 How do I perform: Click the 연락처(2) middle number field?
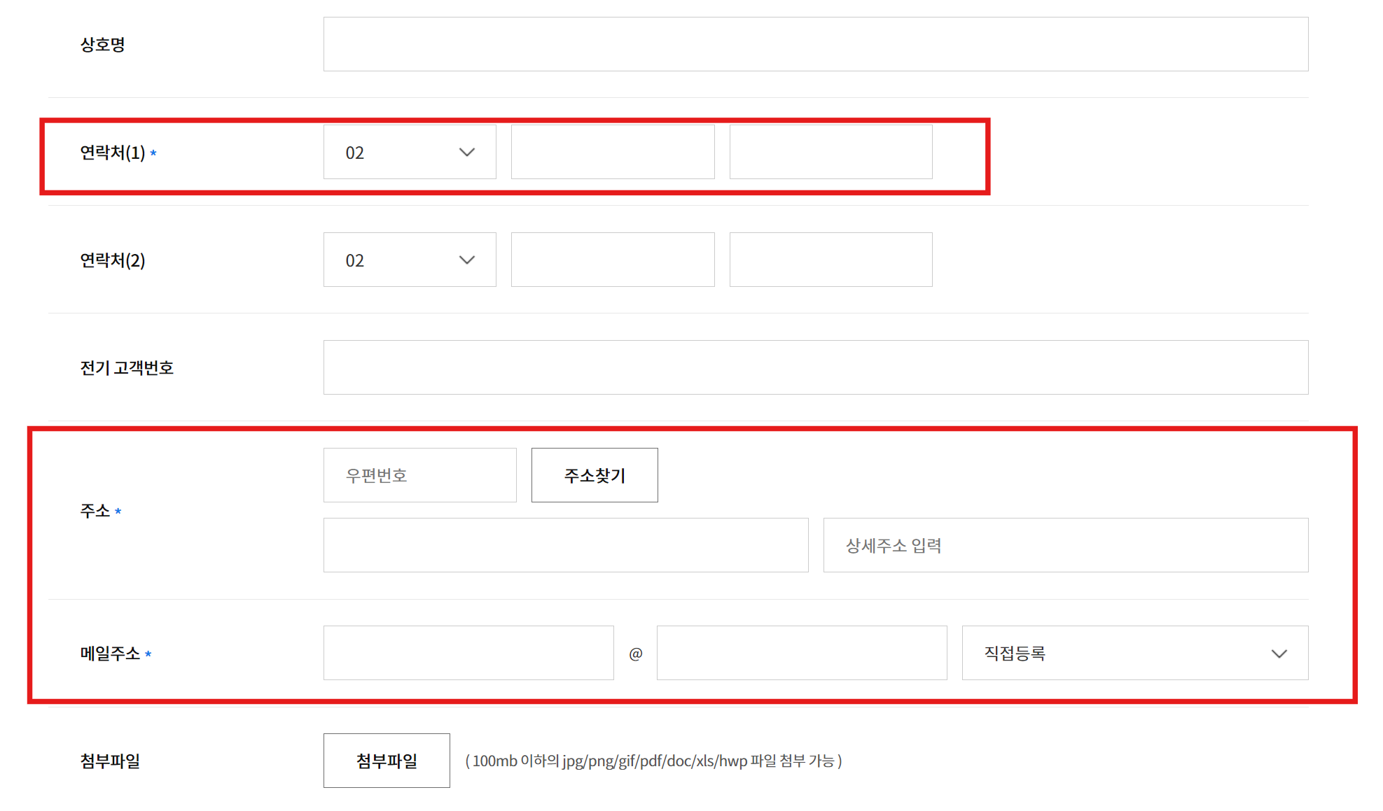click(x=612, y=260)
